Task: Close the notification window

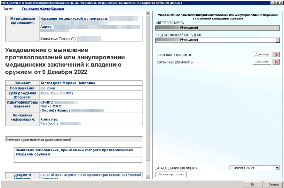Action: pyautogui.click(x=281, y=3)
